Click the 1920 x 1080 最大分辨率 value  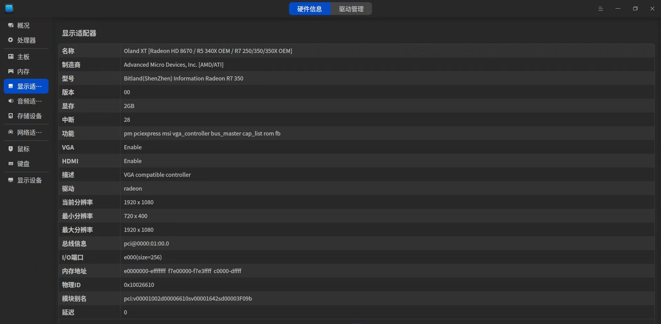[x=139, y=230]
